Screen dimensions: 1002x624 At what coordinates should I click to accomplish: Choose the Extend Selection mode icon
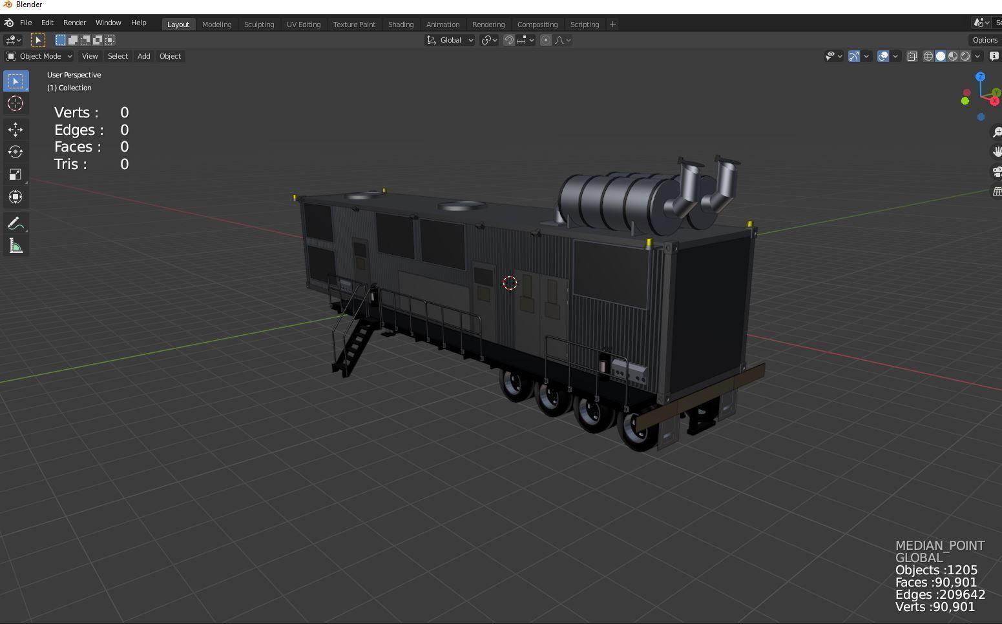click(73, 40)
